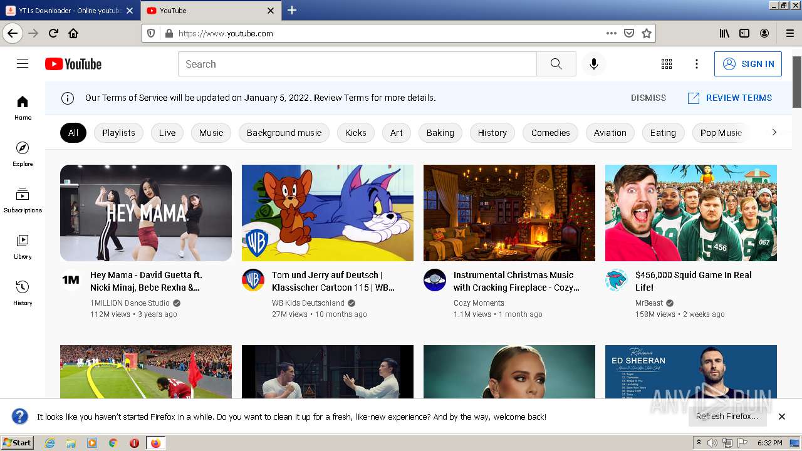
Task: Open Chrome from taskbar
Action: [113, 443]
